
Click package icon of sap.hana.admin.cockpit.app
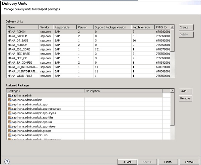[10, 104]
